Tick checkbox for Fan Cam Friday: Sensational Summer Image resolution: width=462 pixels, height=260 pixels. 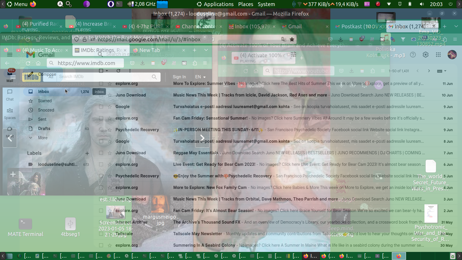(x=101, y=118)
